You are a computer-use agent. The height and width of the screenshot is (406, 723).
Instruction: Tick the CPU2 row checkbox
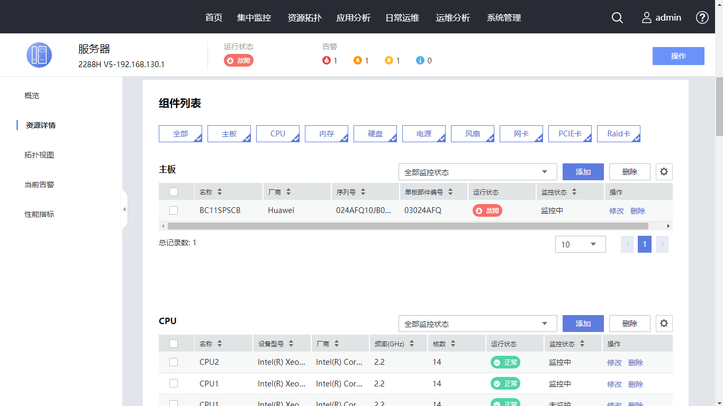pyautogui.click(x=174, y=362)
